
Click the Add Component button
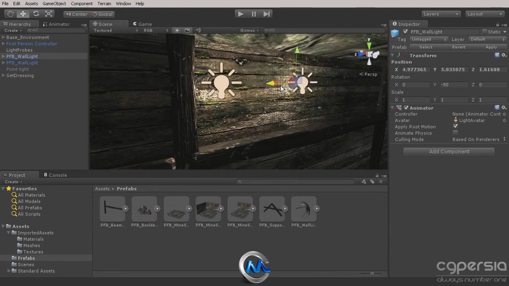pyautogui.click(x=449, y=152)
